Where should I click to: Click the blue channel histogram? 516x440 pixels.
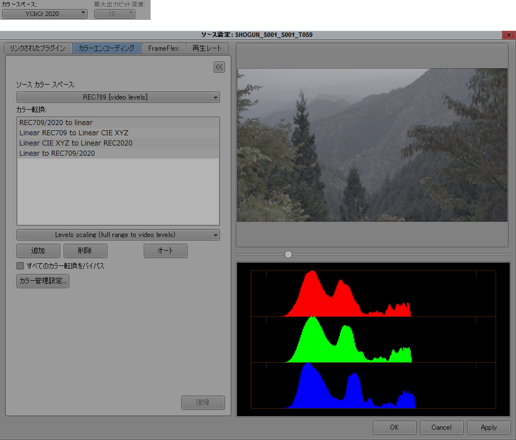(373, 385)
